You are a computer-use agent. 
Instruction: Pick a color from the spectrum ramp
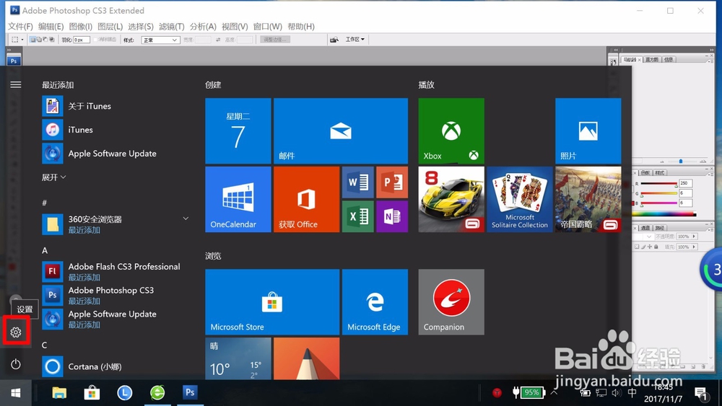(664, 214)
